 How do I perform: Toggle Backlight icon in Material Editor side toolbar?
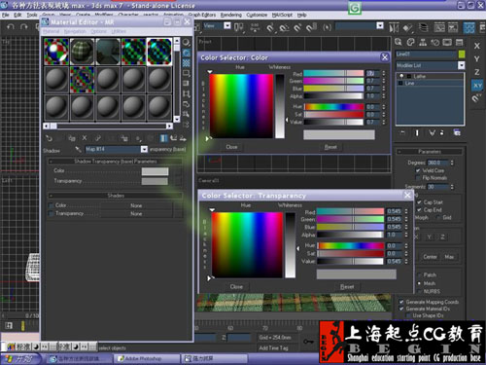(187, 53)
